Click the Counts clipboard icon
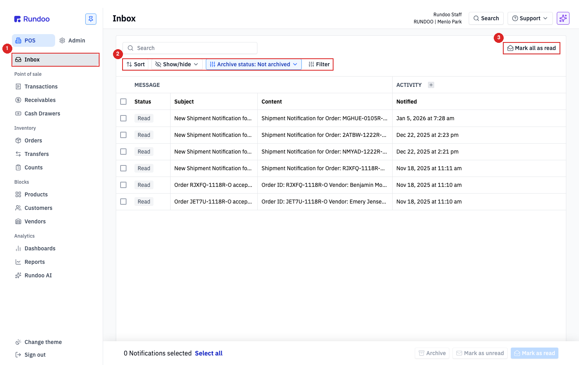Viewport: 579px width, 365px height. pyautogui.click(x=18, y=167)
